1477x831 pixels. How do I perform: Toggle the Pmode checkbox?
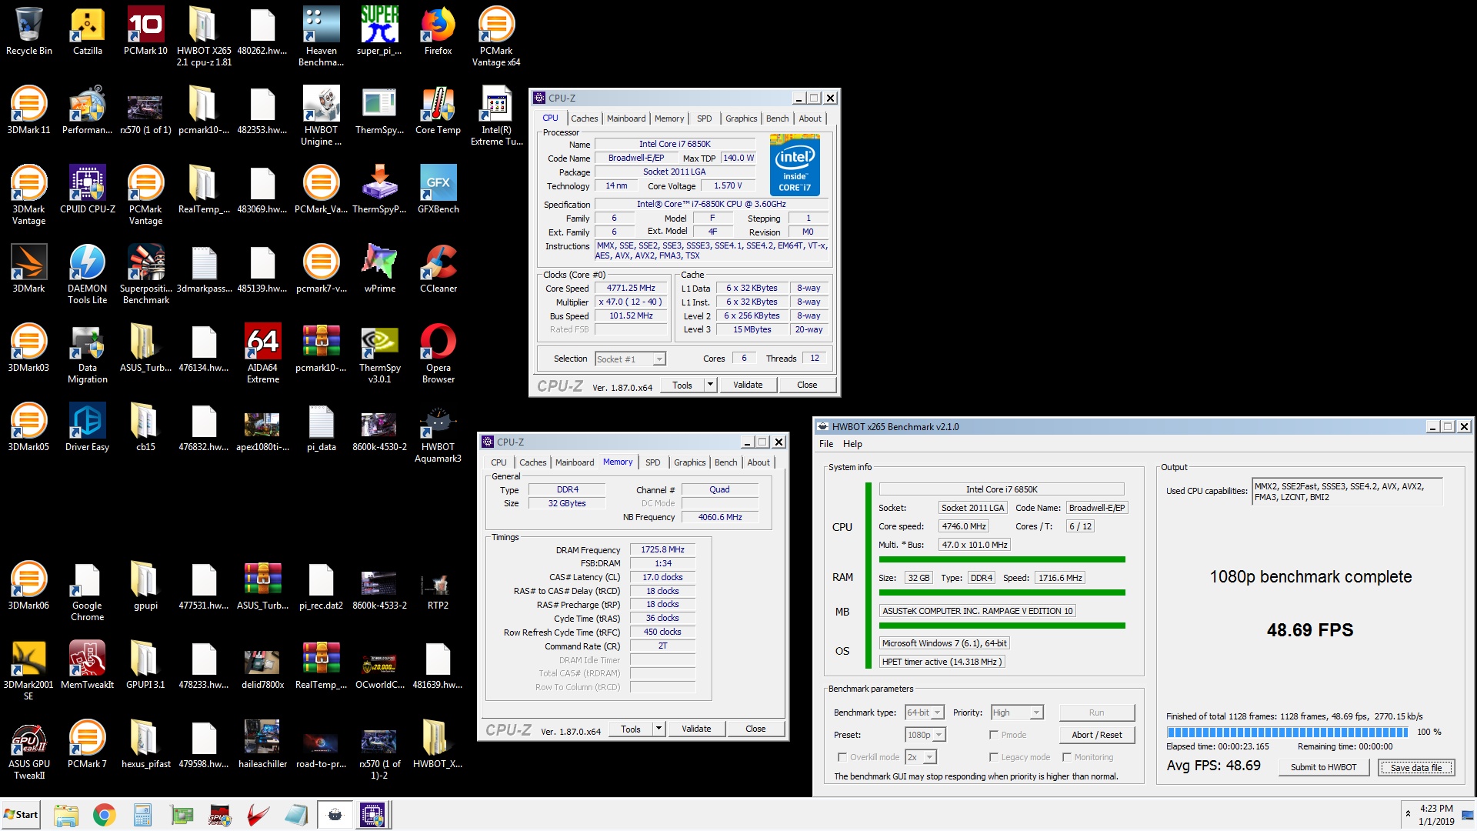coord(993,735)
